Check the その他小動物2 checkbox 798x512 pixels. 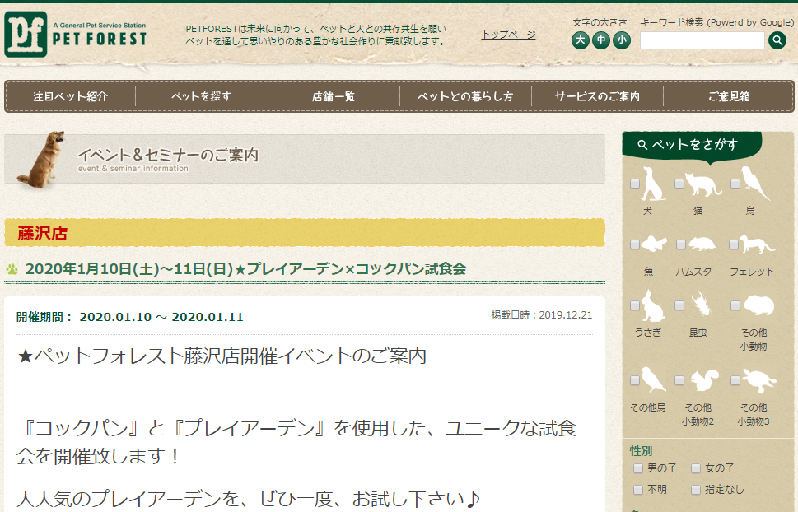pos(679,380)
